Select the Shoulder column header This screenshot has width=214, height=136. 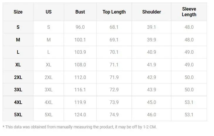point(151,12)
